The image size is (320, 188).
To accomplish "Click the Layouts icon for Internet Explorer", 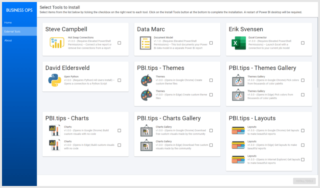I will 237,159.
